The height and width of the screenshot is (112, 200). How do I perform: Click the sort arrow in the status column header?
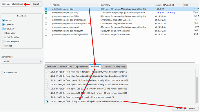coord(50,5)
